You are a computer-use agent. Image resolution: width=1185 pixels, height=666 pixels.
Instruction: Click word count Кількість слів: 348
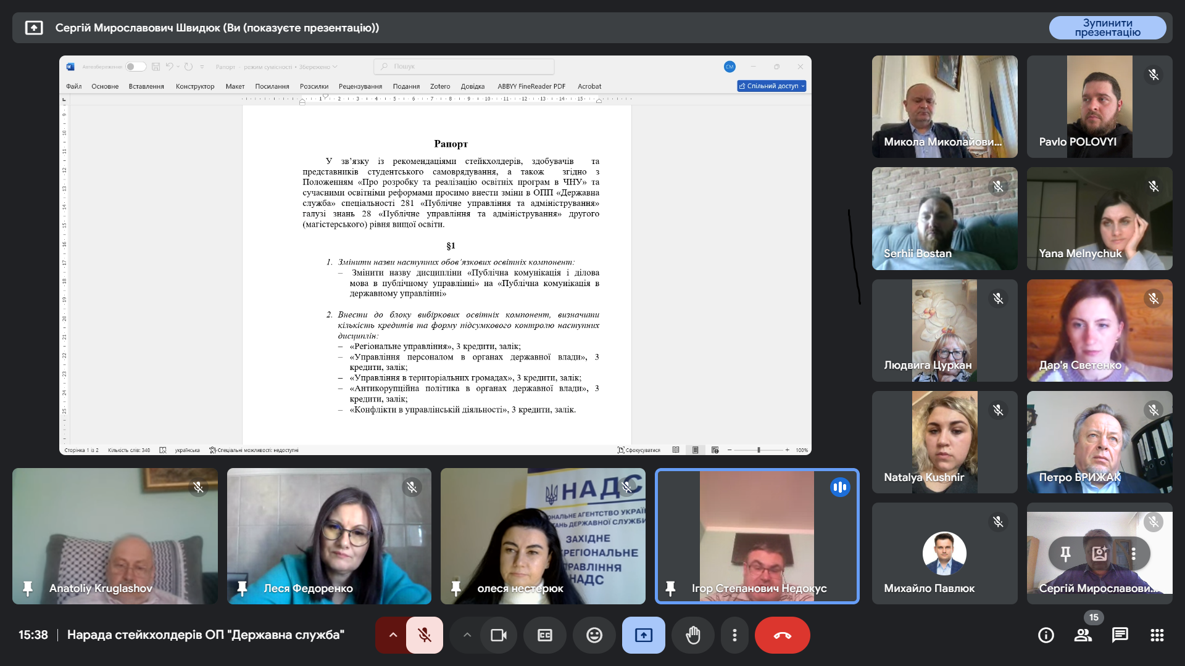coord(129,450)
